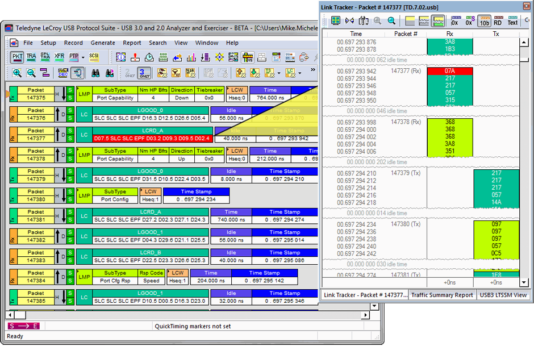This screenshot has height=346, width=534.
Task: Select the PKT packet display level
Action: tap(16, 57)
